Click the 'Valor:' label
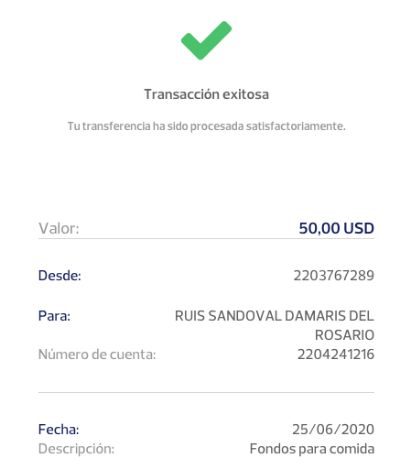 pyautogui.click(x=59, y=228)
